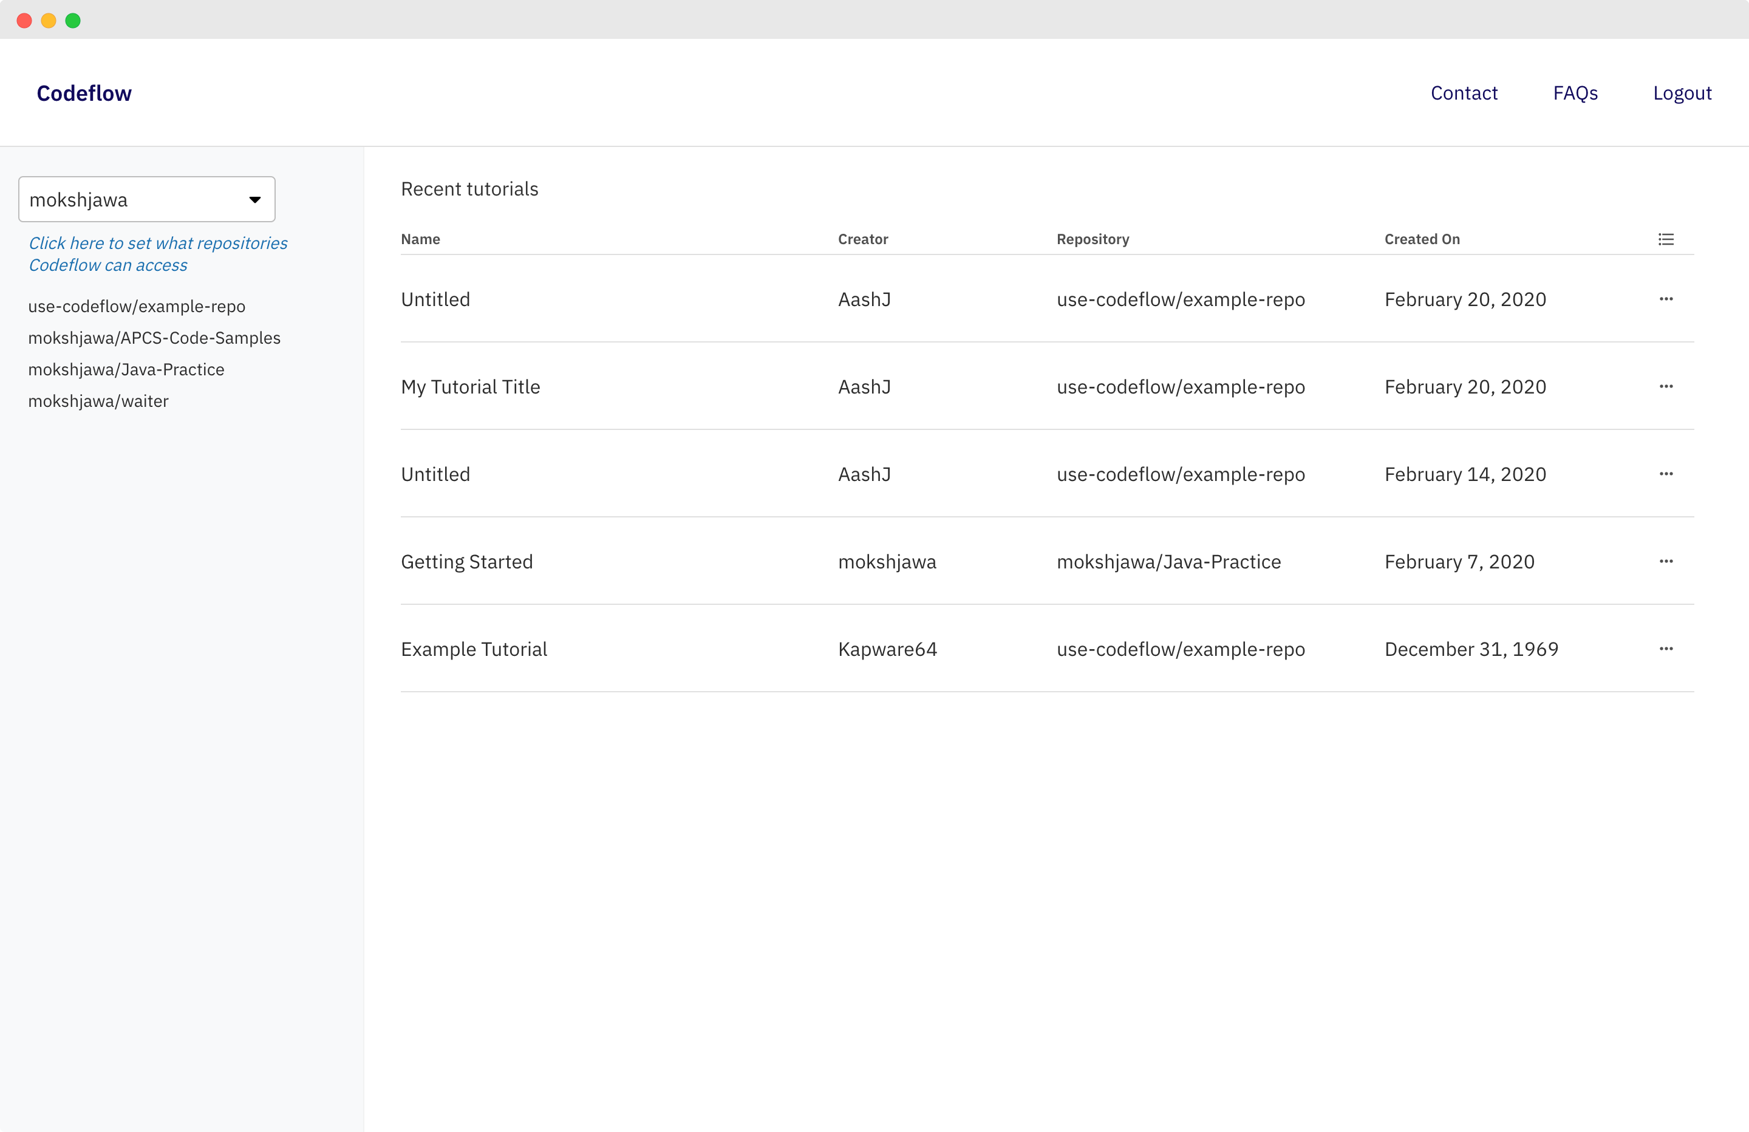Screen dimensions: 1749x1132
Task: Open more options for Example Tutorial row
Action: point(1665,649)
